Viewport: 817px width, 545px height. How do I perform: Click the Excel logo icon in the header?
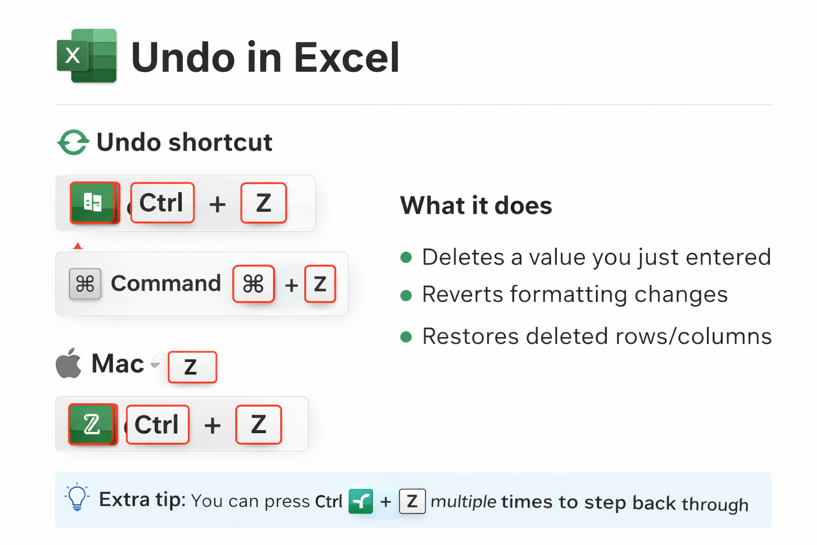pyautogui.click(x=87, y=56)
